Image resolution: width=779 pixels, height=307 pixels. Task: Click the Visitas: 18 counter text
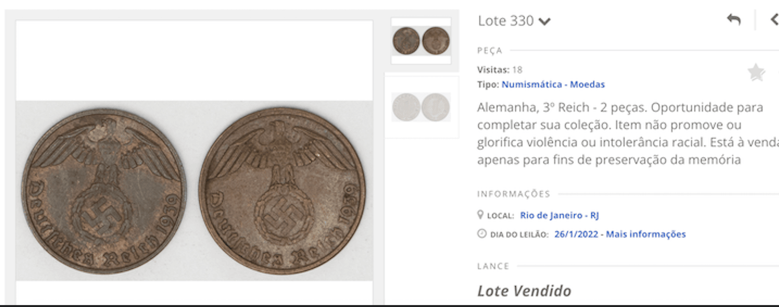pyautogui.click(x=499, y=70)
